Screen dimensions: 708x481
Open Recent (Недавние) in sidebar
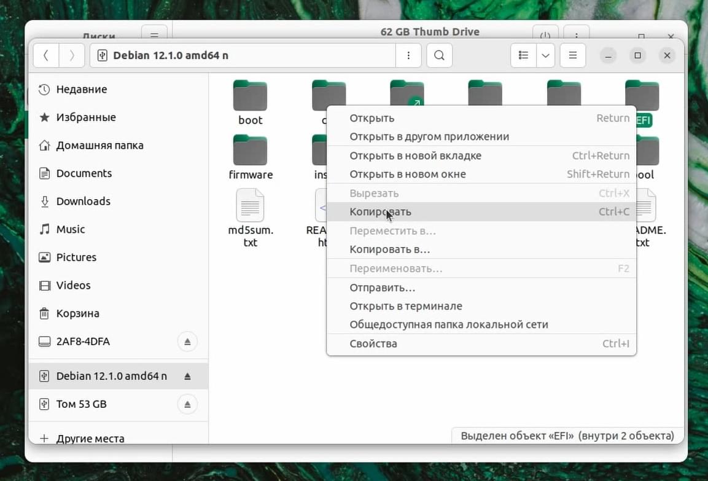118,90
